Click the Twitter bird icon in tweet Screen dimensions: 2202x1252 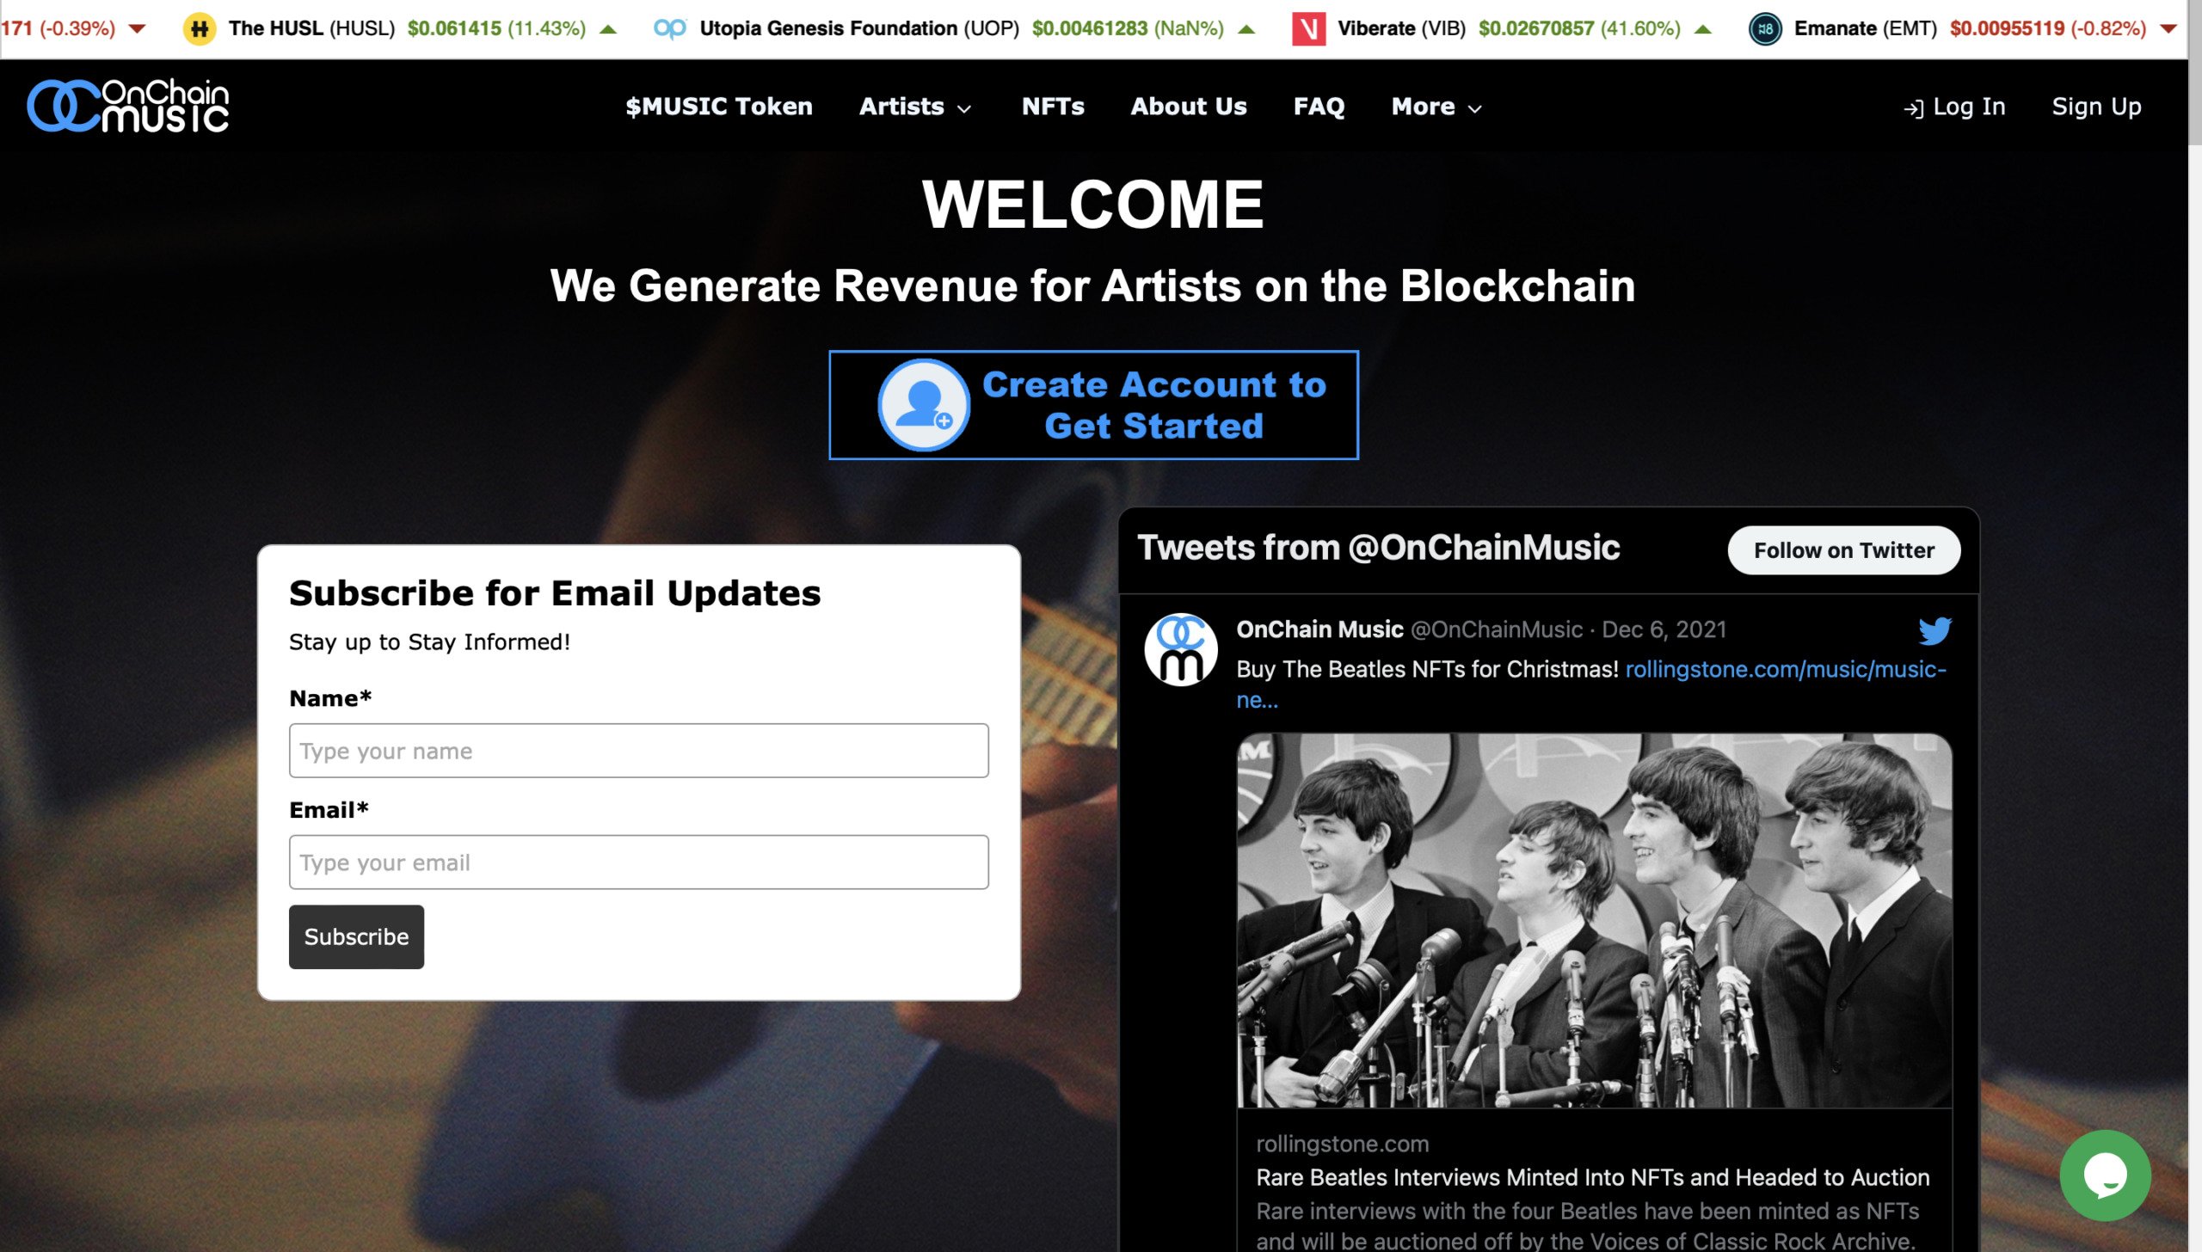click(x=1934, y=630)
